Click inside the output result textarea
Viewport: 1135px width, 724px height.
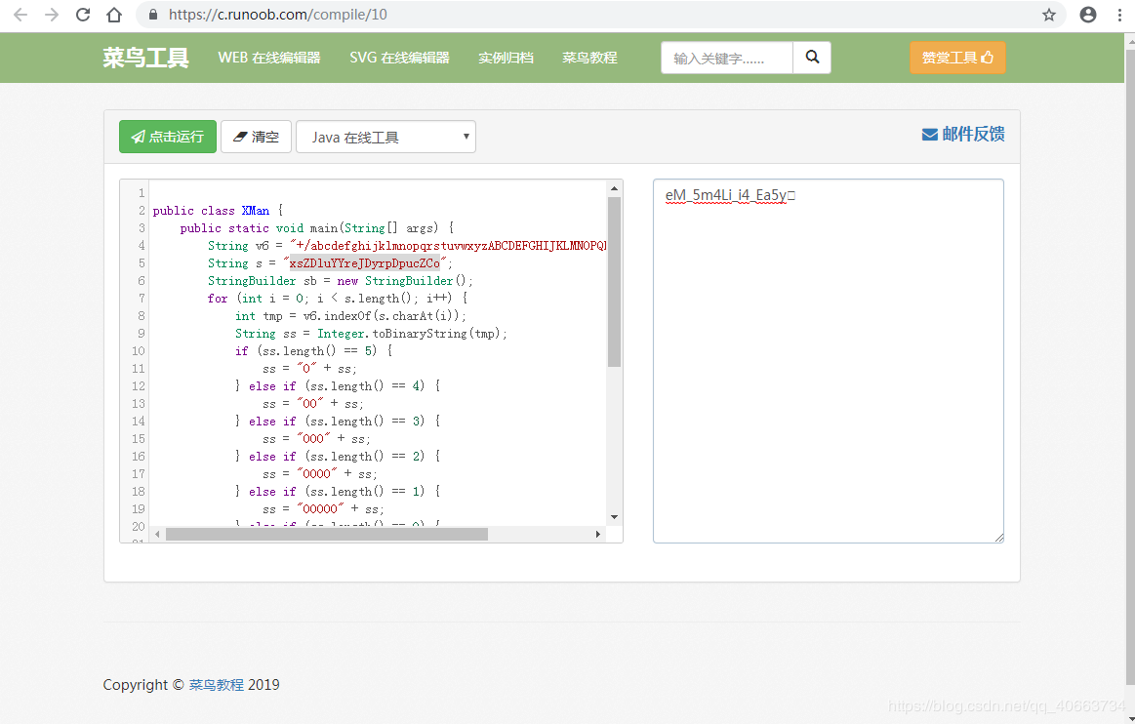point(829,361)
